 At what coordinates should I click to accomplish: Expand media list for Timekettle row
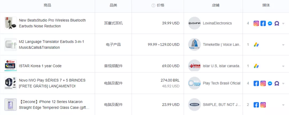[x=283, y=45]
